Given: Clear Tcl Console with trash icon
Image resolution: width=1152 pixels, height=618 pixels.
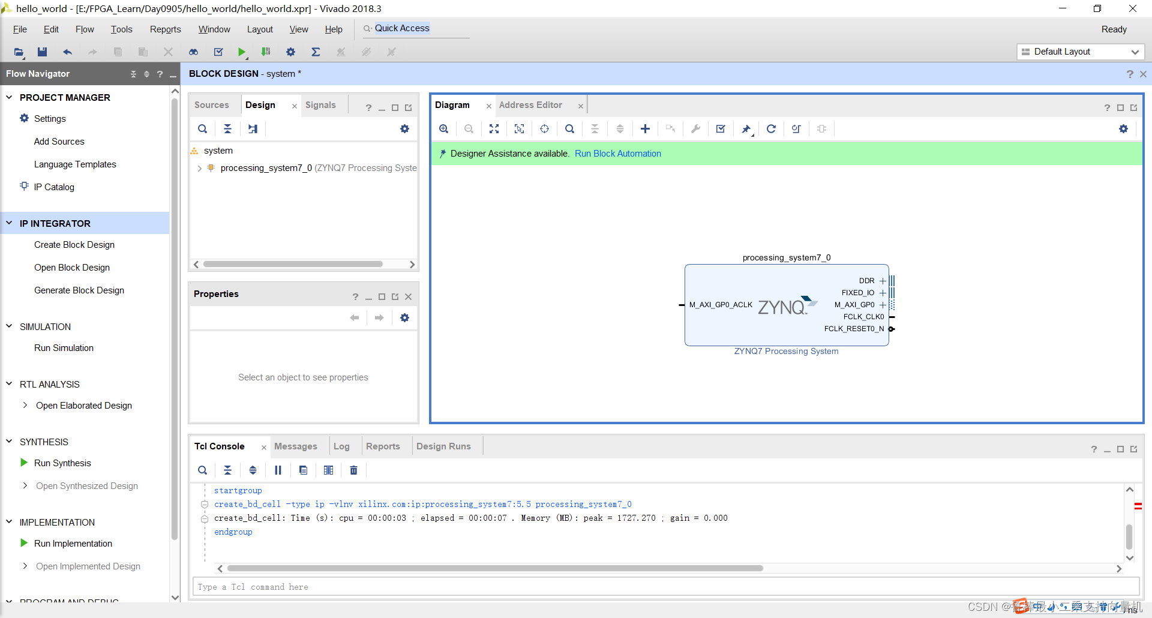Looking at the screenshot, I should coord(353,470).
